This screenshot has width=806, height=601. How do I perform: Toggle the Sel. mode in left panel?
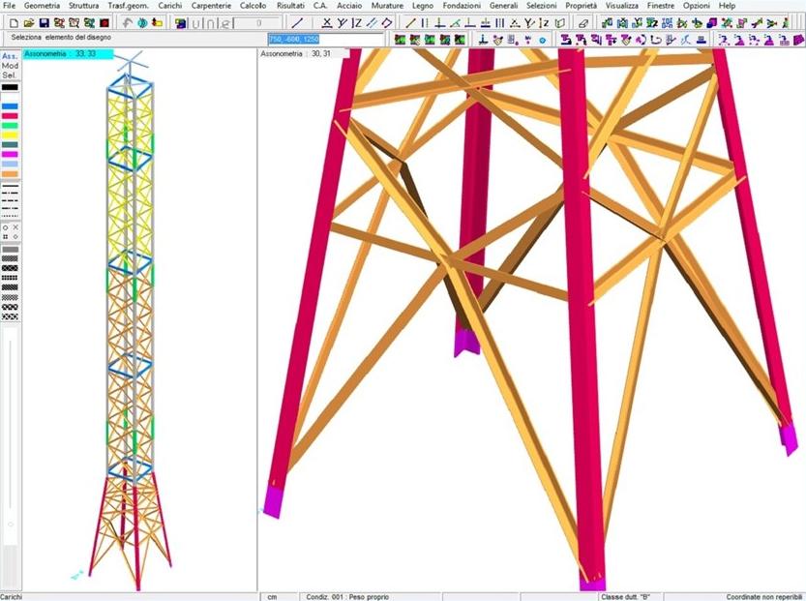10,75
